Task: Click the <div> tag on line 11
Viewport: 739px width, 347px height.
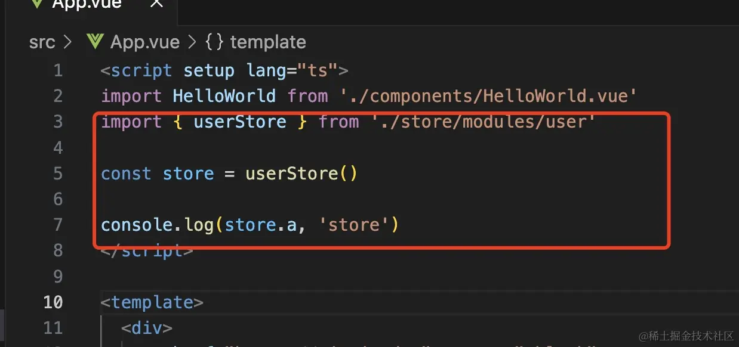Action: (x=147, y=328)
